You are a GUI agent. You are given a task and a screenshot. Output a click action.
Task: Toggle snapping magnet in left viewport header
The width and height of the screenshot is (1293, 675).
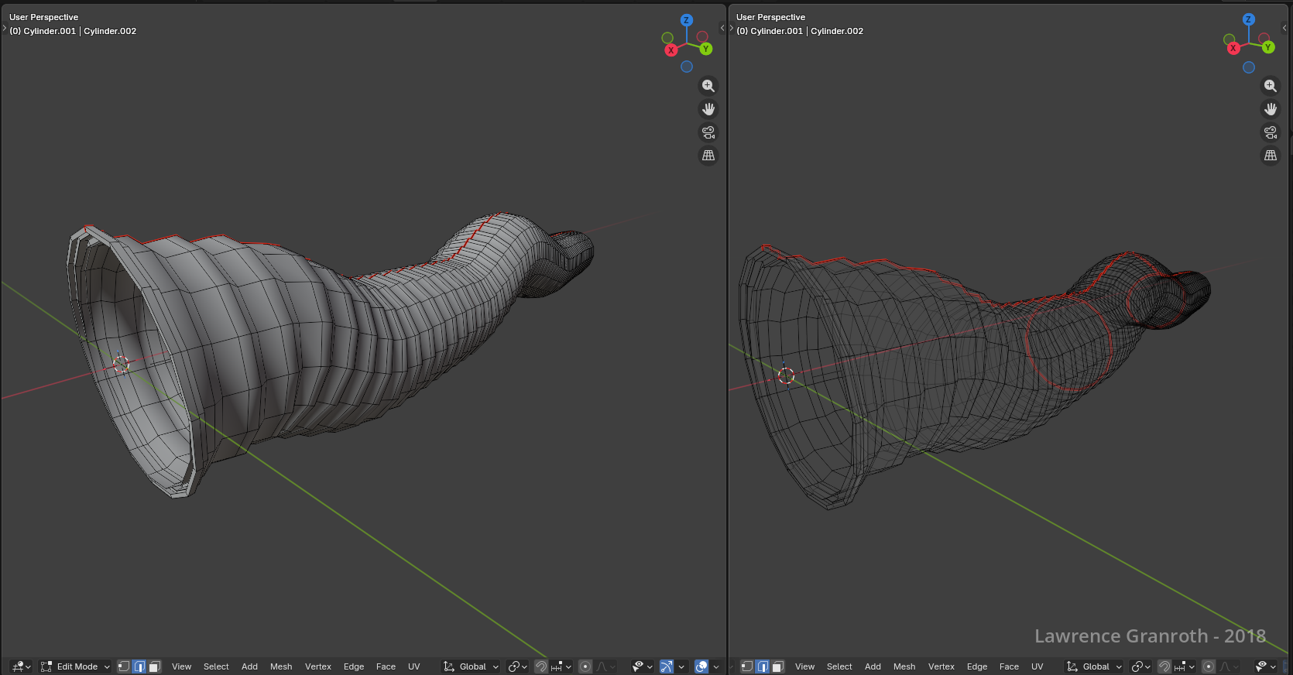pos(541,666)
